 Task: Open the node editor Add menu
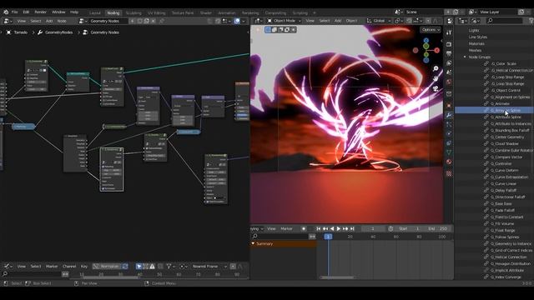coord(49,21)
